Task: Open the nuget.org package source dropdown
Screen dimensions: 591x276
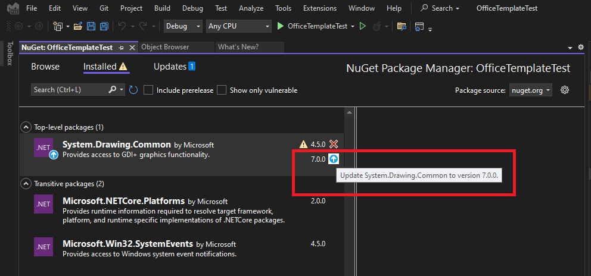Action: [x=531, y=90]
